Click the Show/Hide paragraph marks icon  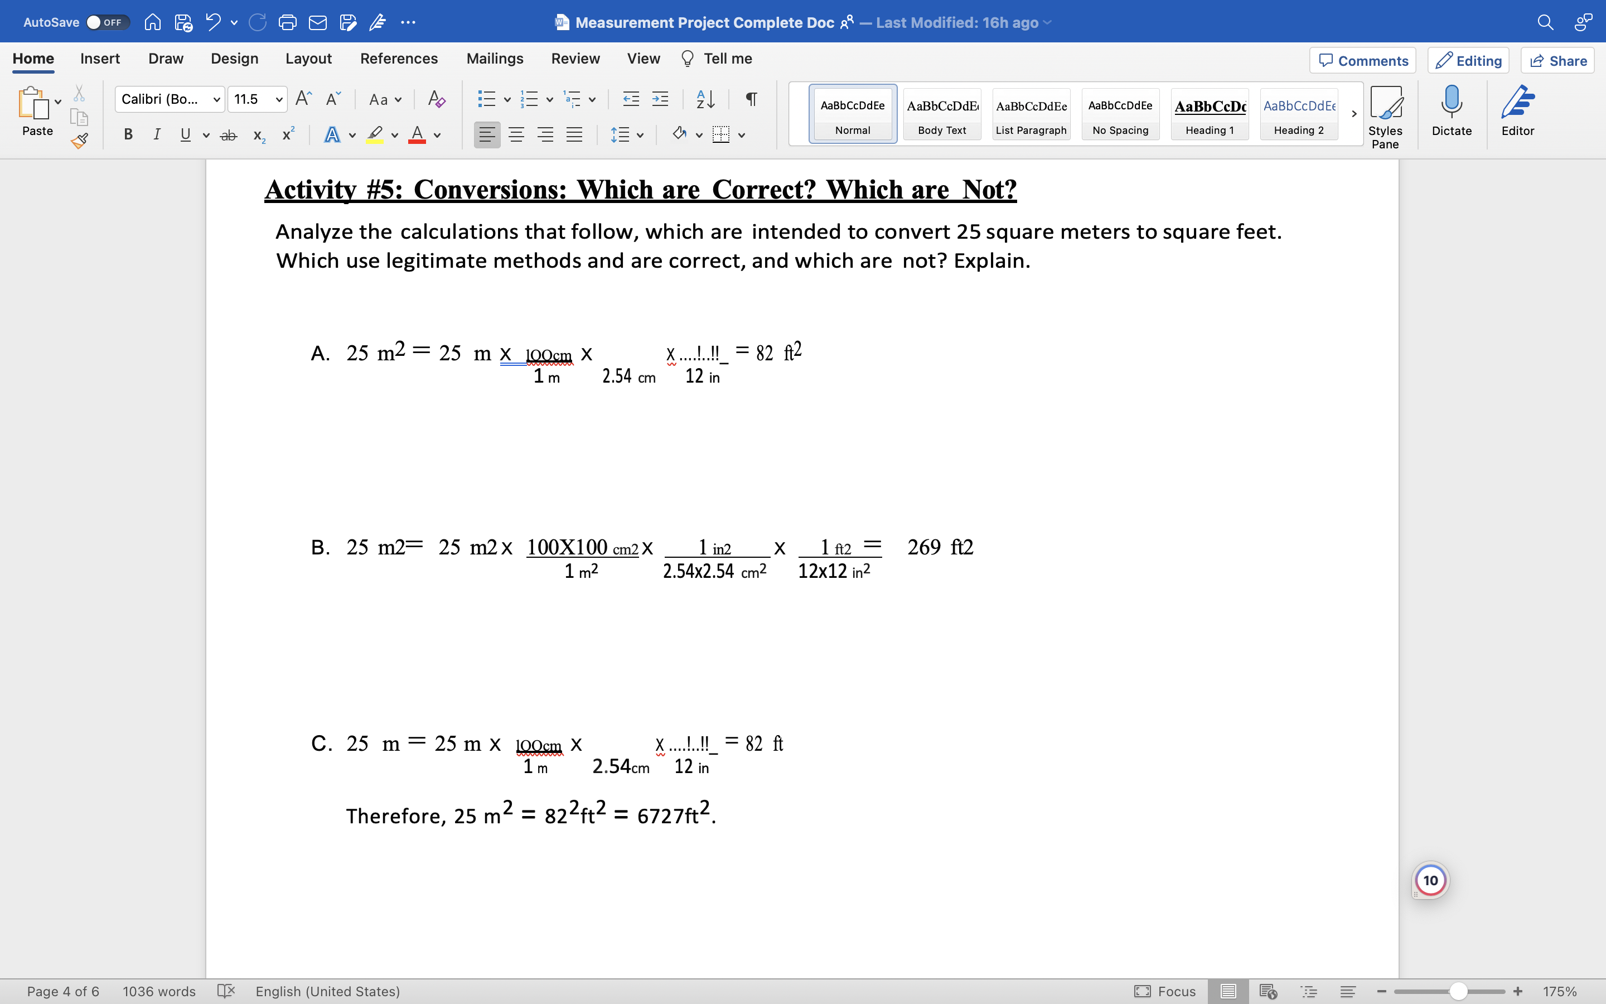tap(751, 99)
